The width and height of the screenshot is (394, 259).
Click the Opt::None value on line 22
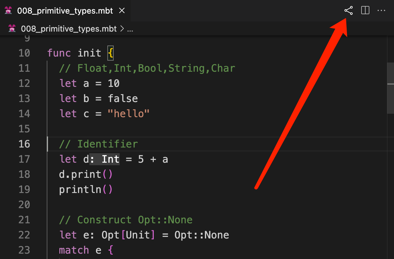pyautogui.click(x=202, y=235)
